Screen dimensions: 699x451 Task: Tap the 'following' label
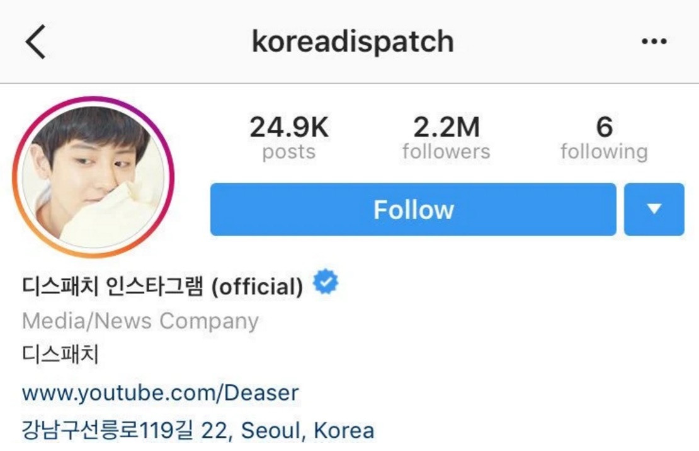pyautogui.click(x=604, y=152)
